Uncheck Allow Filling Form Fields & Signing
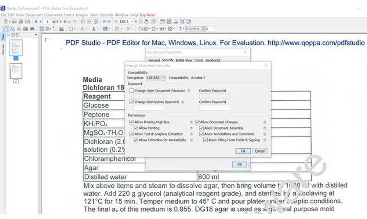The image size is (367, 219). [206, 140]
